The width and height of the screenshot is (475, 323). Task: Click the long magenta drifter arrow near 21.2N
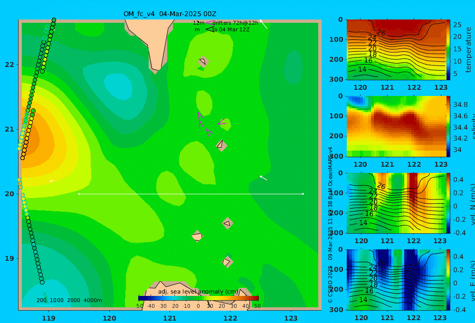(200, 119)
